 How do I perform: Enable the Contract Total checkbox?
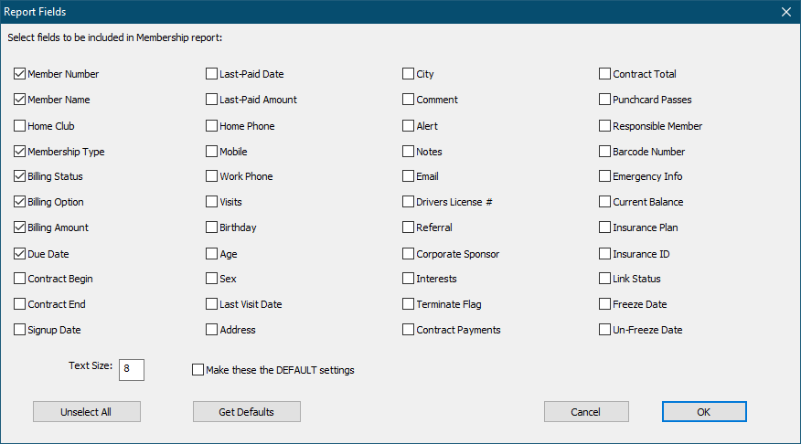pyautogui.click(x=605, y=74)
